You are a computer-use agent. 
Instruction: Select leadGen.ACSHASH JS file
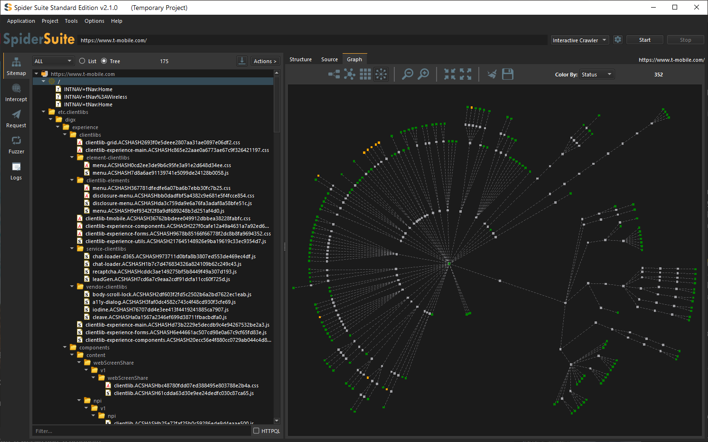[161, 279]
